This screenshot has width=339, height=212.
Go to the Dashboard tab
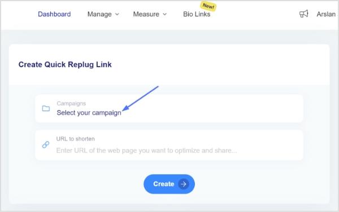click(x=54, y=14)
